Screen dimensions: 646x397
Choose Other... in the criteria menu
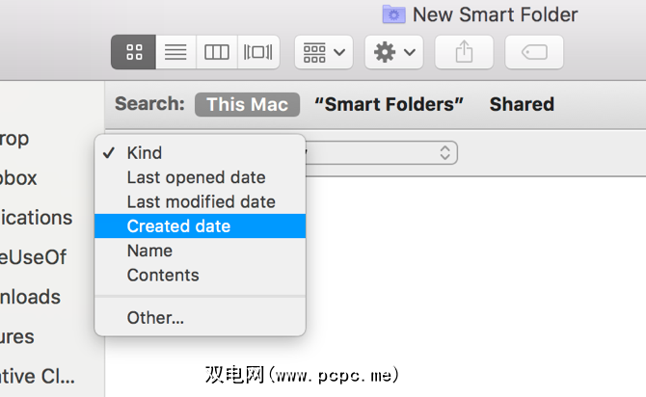pyautogui.click(x=155, y=317)
